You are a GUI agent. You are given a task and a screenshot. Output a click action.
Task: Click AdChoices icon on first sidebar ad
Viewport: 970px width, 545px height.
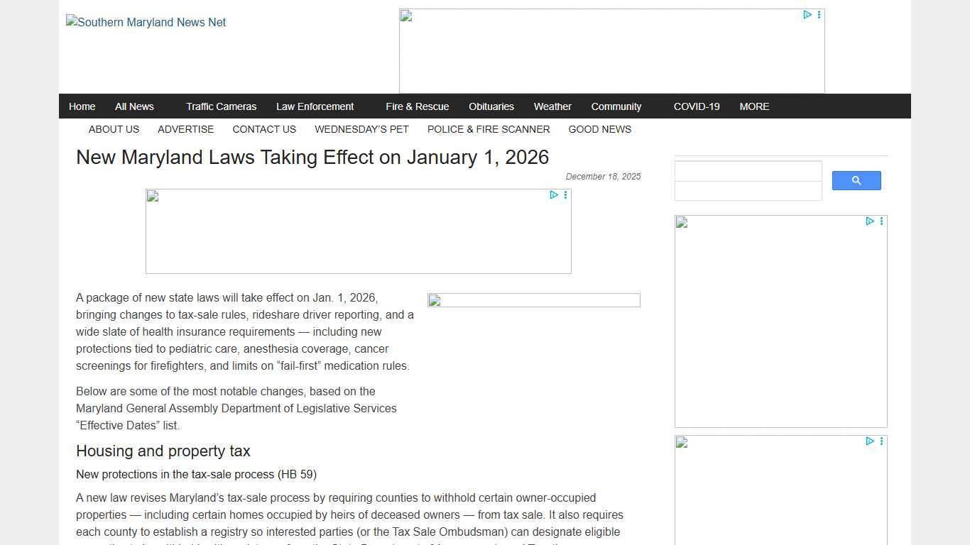[870, 221]
